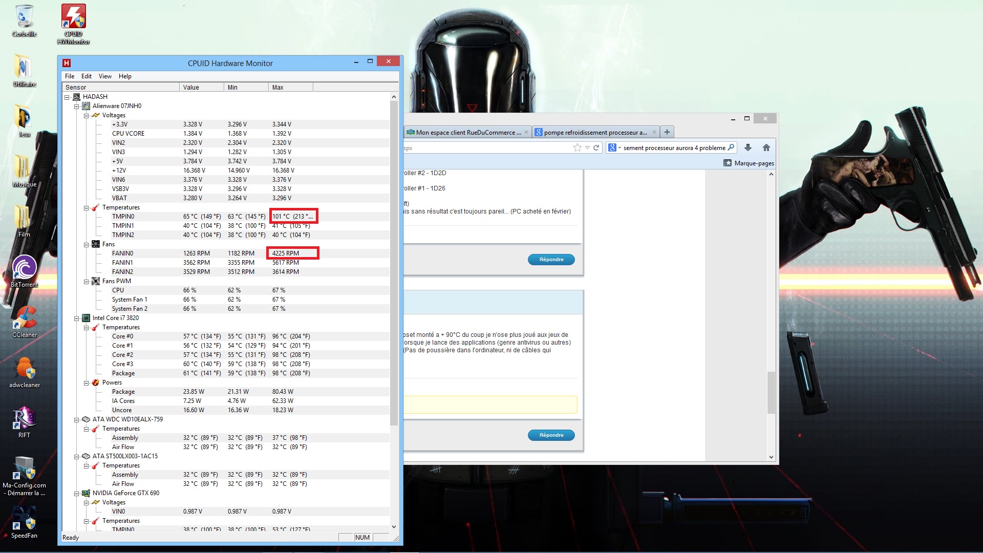Collapse the Alienware 07JNH0 node
The height and width of the screenshot is (553, 983).
(x=76, y=106)
